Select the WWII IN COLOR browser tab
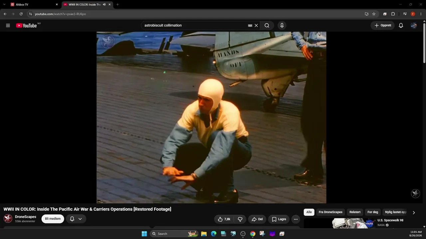 (x=88, y=5)
